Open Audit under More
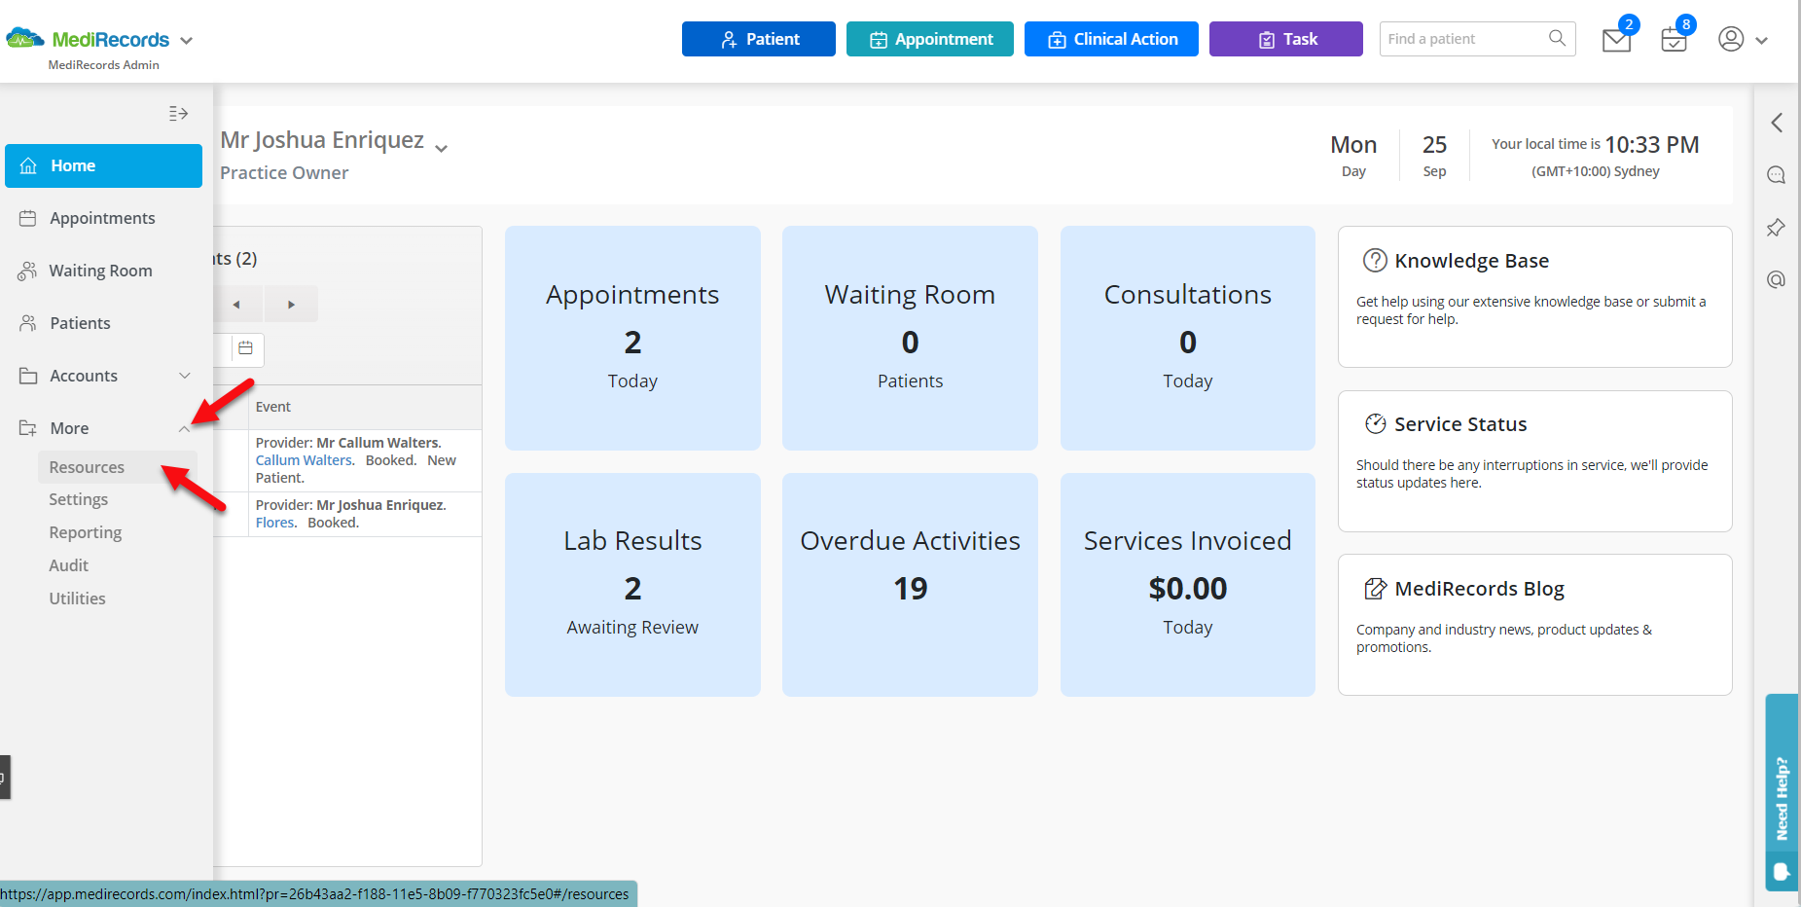The image size is (1801, 907). [69, 565]
